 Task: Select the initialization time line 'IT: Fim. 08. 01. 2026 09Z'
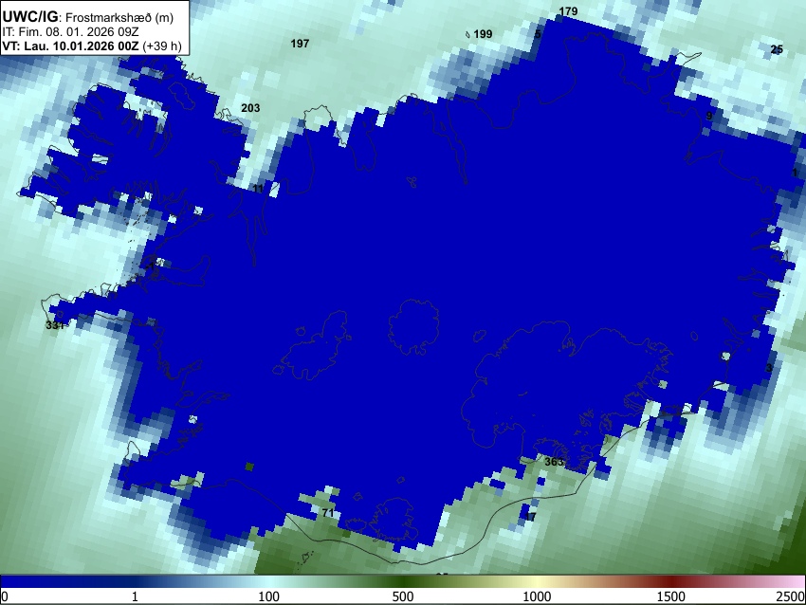[70, 32]
